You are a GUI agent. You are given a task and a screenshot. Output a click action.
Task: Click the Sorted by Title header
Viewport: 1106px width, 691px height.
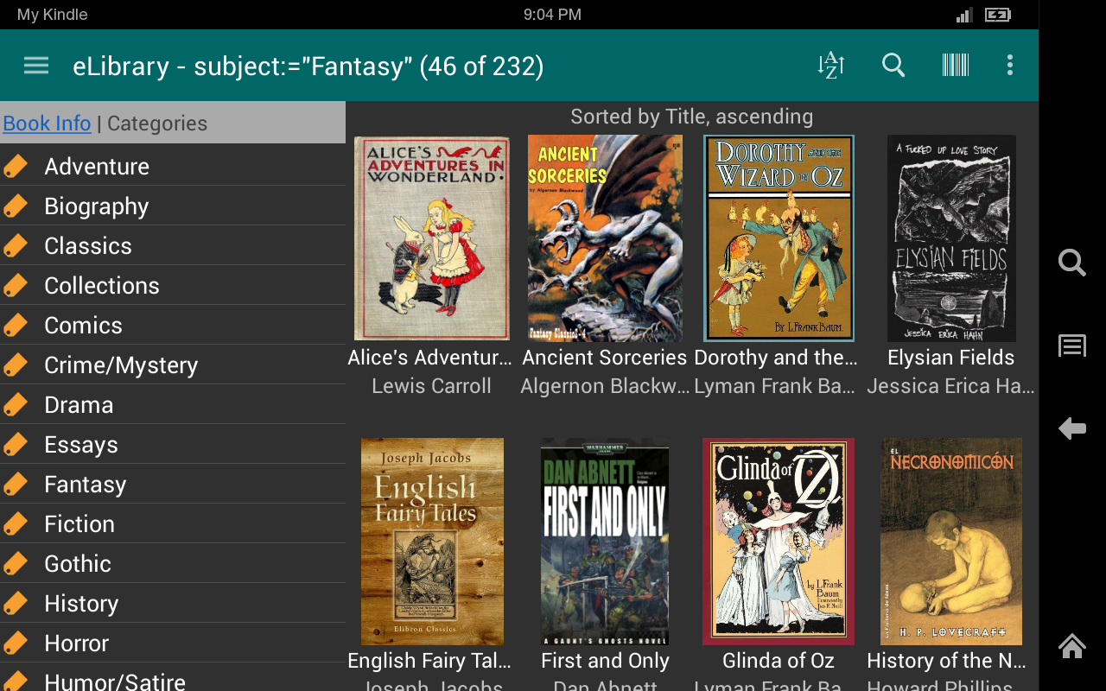691,116
